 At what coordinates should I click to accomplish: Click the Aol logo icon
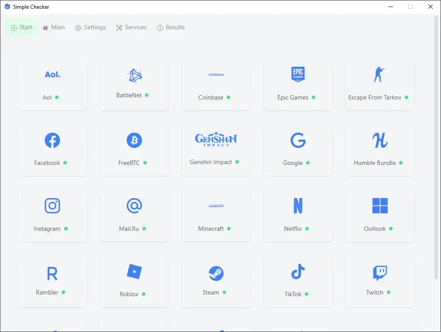[52, 75]
